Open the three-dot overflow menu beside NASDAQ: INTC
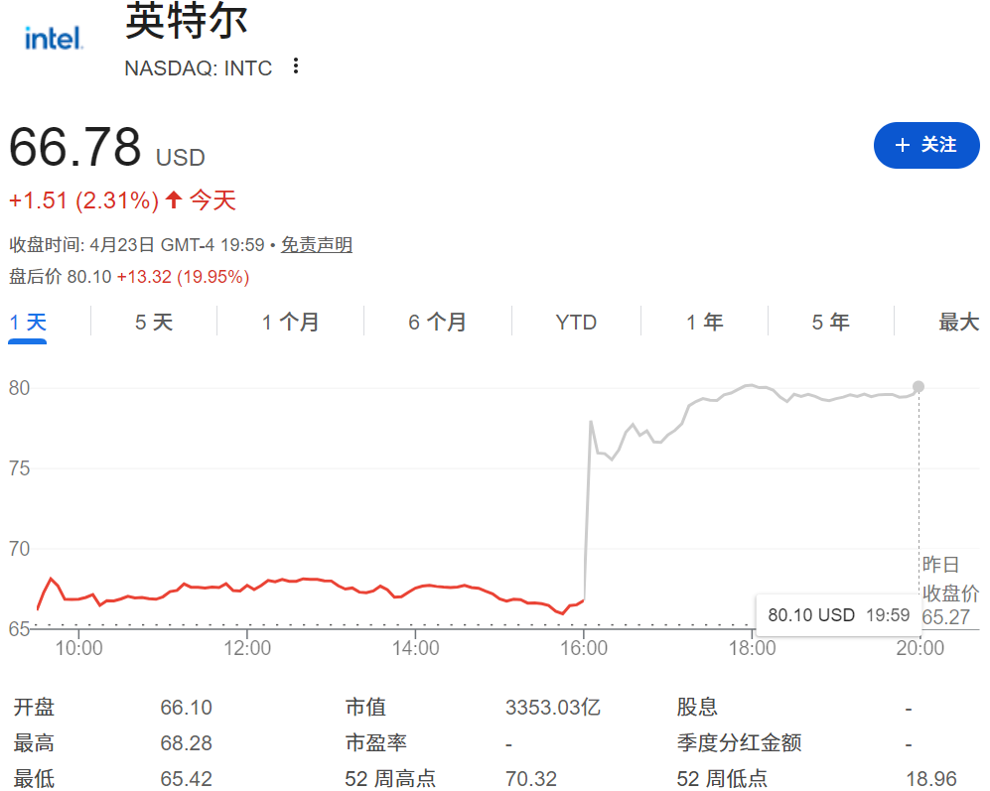The image size is (990, 791). 295,64
